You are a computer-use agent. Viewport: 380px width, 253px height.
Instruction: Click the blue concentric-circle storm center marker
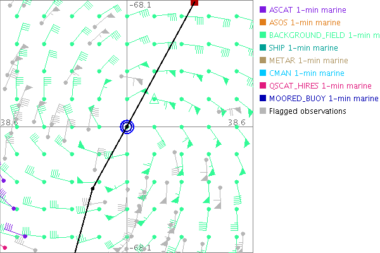click(x=127, y=126)
